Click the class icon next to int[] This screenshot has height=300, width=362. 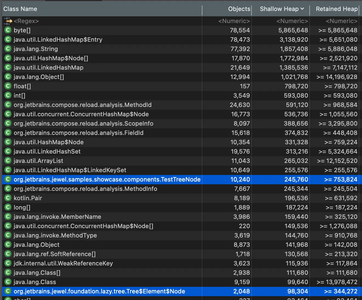click(8, 95)
